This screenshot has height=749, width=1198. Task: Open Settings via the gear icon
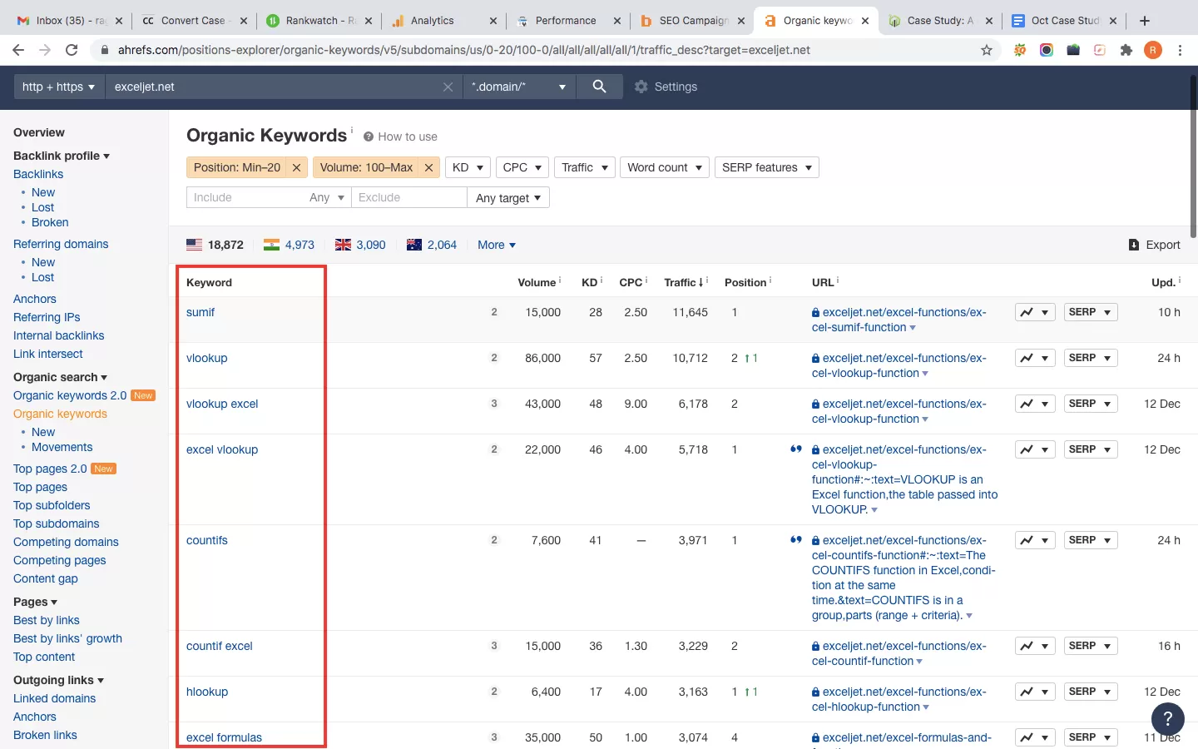point(641,87)
